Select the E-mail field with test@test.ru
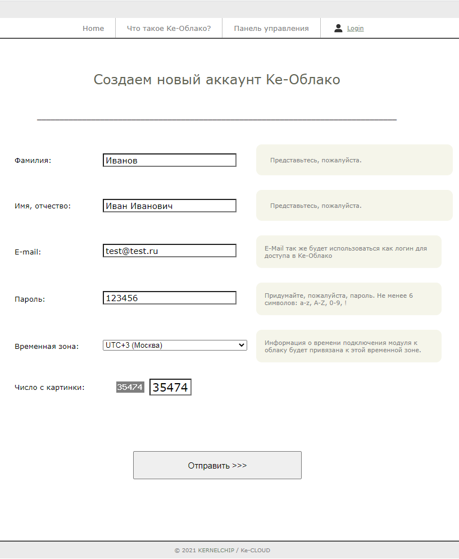The height and width of the screenshot is (559, 459). click(x=169, y=251)
